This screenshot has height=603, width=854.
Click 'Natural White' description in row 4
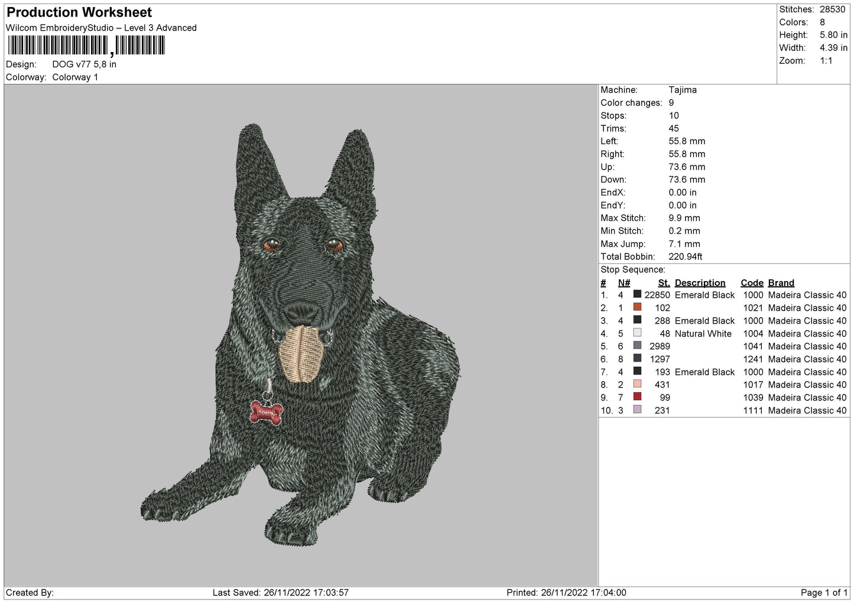(703, 334)
